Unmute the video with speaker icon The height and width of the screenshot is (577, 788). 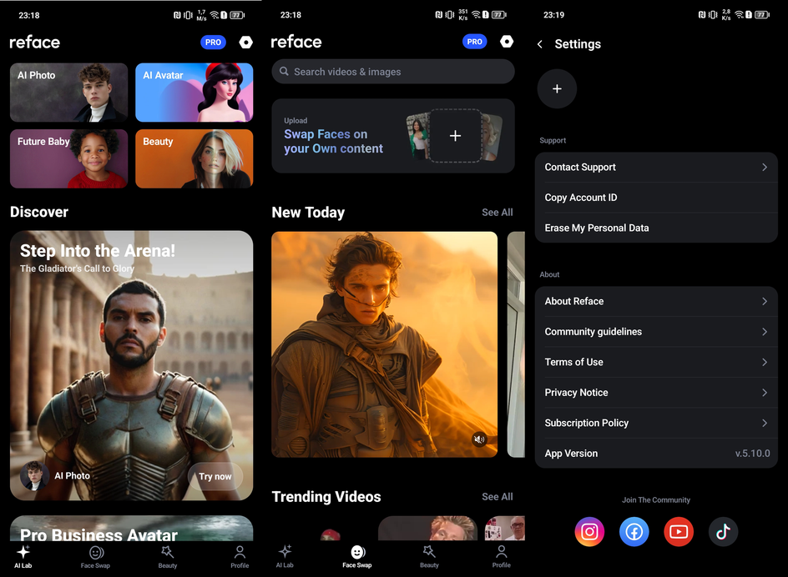pos(479,439)
